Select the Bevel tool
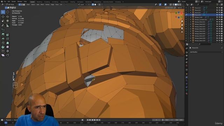The height and width of the screenshot is (126, 224). pyautogui.click(x=3, y=39)
